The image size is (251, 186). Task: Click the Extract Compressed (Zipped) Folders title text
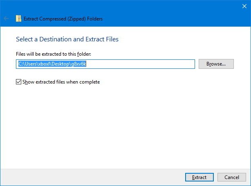click(63, 18)
